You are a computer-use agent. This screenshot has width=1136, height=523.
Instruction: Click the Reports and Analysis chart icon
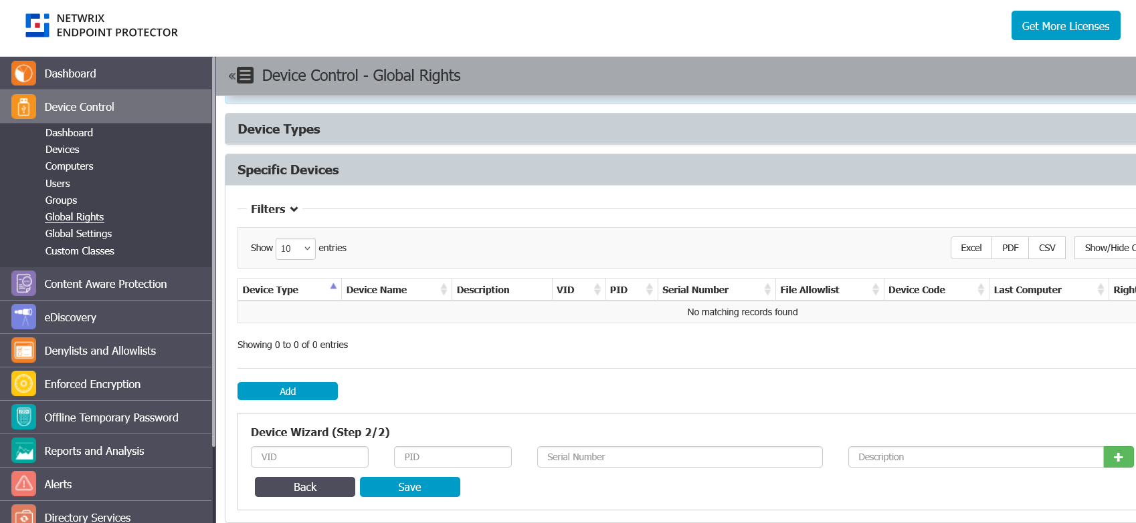[x=23, y=451]
